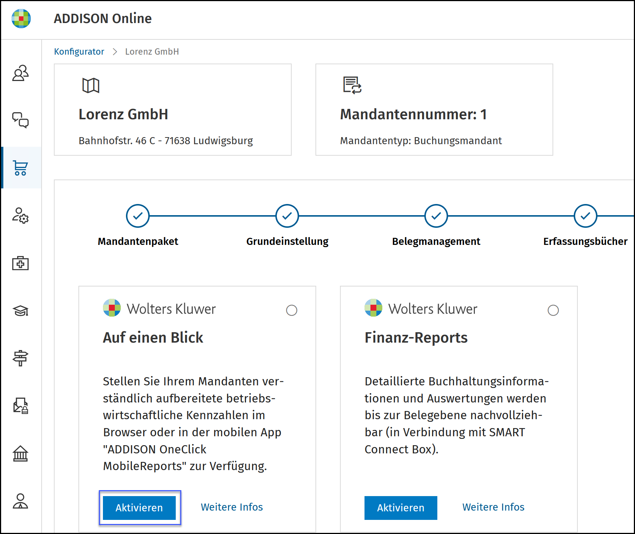This screenshot has width=635, height=534.
Task: Open the clients (people) sidebar icon
Action: pos(20,73)
